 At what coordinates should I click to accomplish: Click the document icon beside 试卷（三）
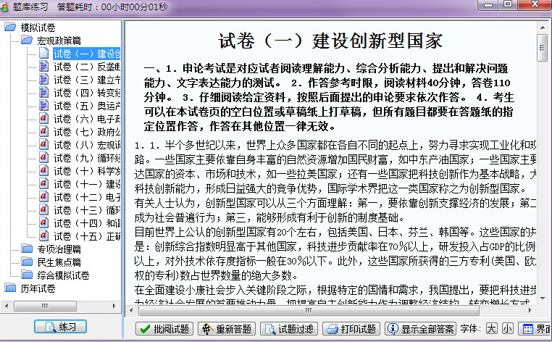pyautogui.click(x=43, y=79)
